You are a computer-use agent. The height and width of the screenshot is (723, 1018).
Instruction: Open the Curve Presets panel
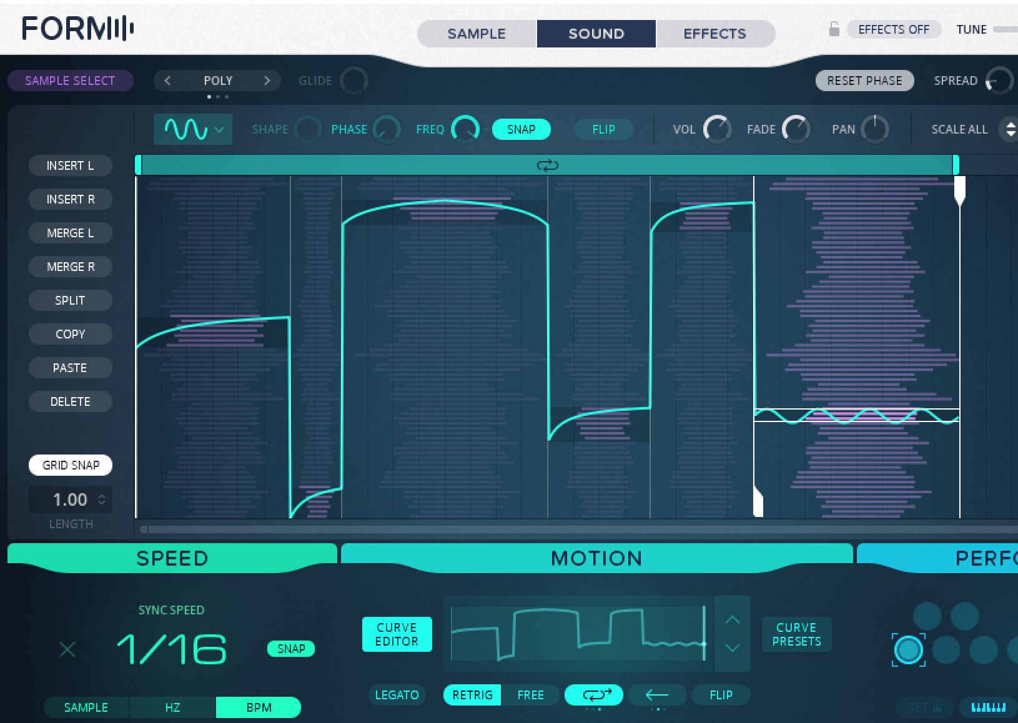click(x=796, y=634)
